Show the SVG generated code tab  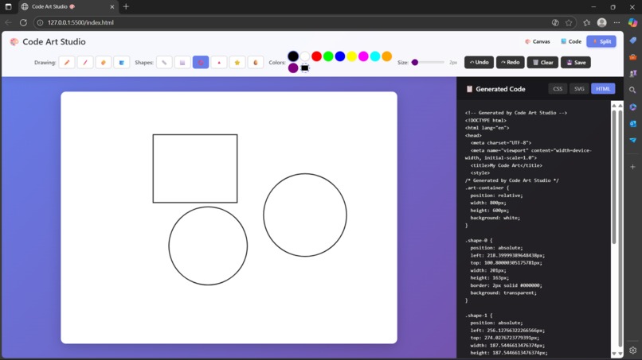579,89
